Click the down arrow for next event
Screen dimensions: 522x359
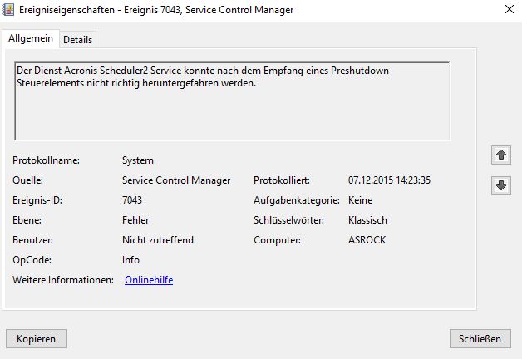point(501,186)
